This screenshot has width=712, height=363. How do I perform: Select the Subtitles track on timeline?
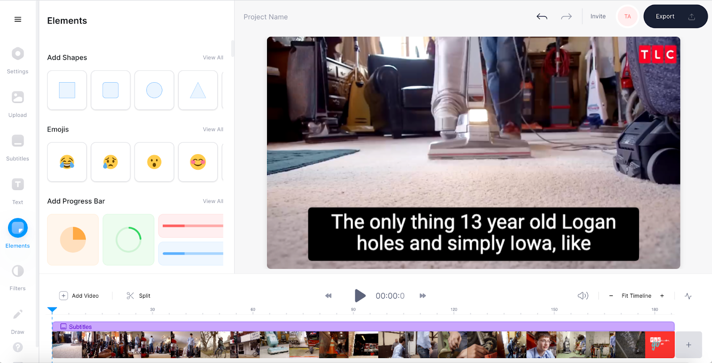point(363,327)
